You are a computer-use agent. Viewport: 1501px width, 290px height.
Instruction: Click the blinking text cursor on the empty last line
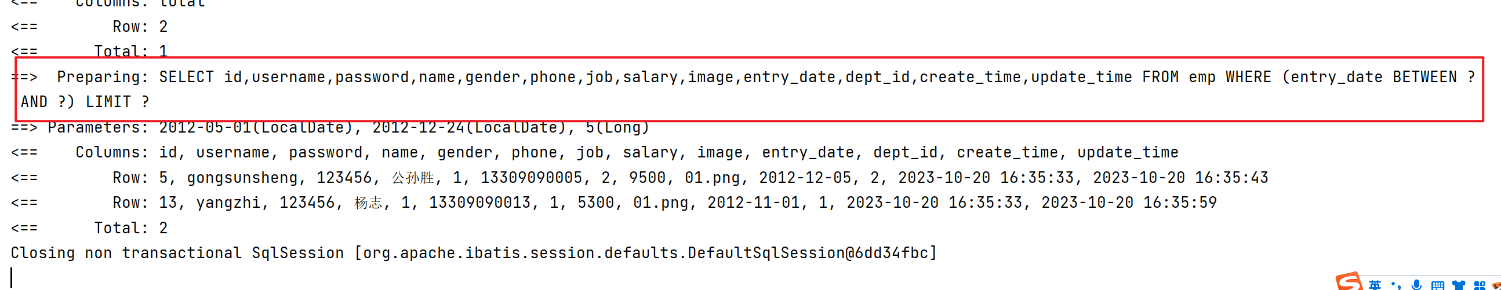pos(12,277)
